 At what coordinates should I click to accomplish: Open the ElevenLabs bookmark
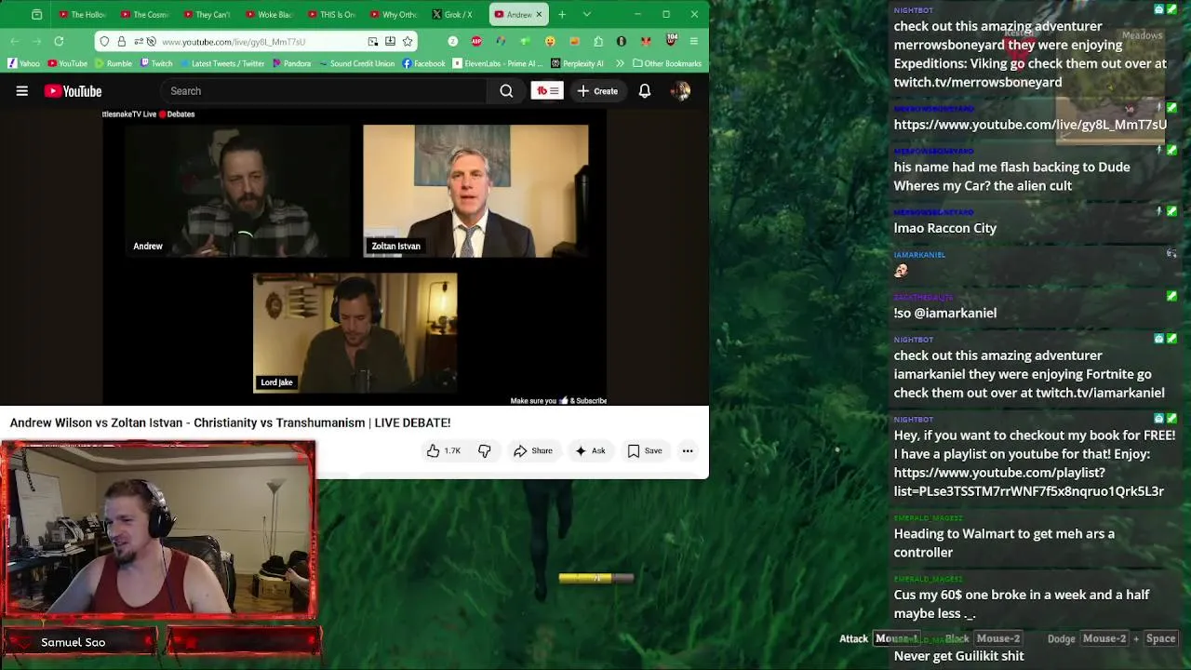pyautogui.click(x=498, y=63)
